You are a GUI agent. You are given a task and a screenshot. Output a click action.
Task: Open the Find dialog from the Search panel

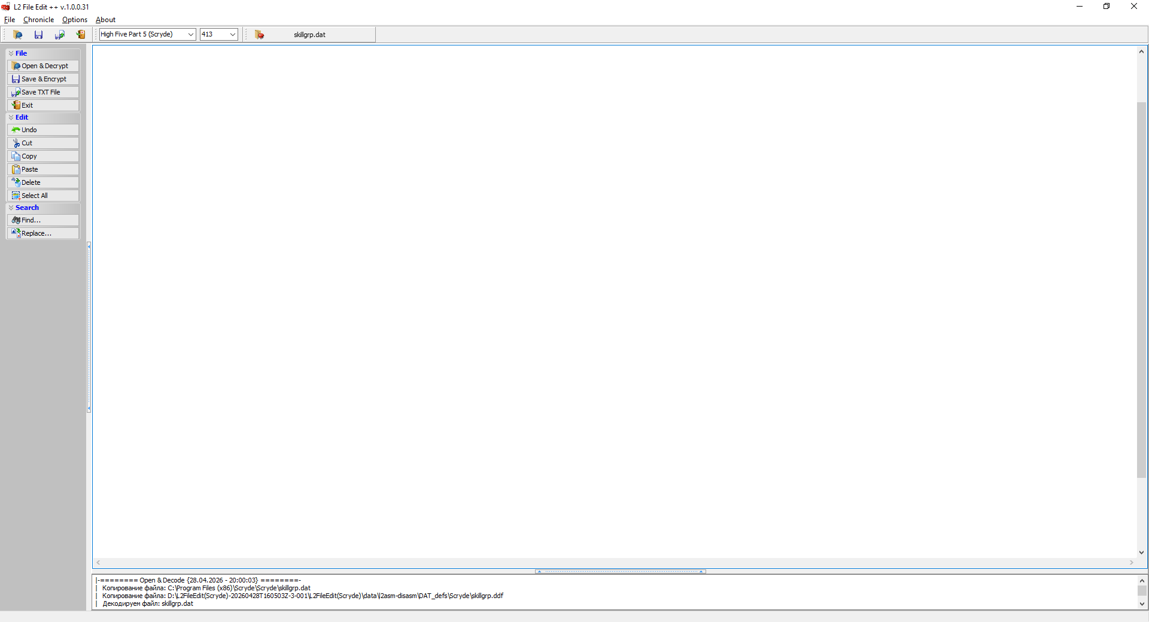43,220
